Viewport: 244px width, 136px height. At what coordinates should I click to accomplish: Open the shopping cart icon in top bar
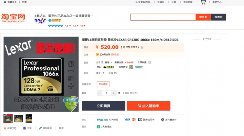point(203,2)
